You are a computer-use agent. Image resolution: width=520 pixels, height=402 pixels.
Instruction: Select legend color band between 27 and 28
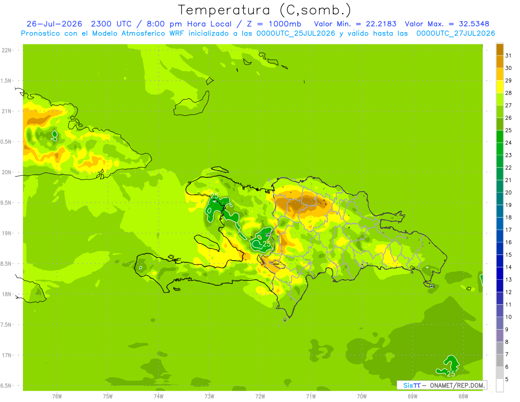pyautogui.click(x=500, y=99)
